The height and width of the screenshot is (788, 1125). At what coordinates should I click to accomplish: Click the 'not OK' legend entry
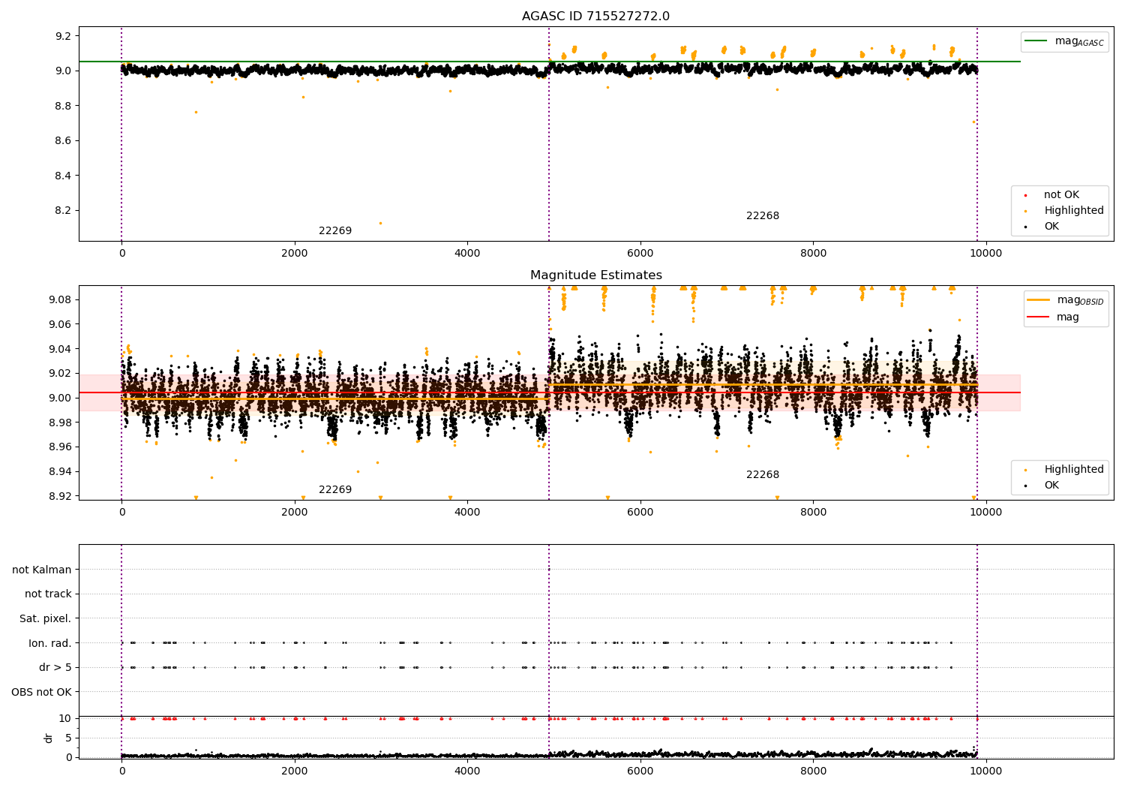click(x=1061, y=195)
